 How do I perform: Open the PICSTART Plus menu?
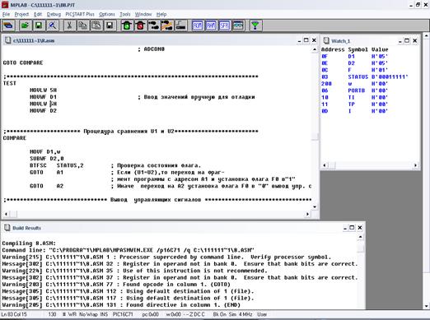tap(80, 14)
